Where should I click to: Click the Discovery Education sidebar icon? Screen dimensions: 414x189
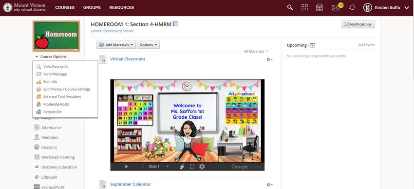[x=37, y=167]
